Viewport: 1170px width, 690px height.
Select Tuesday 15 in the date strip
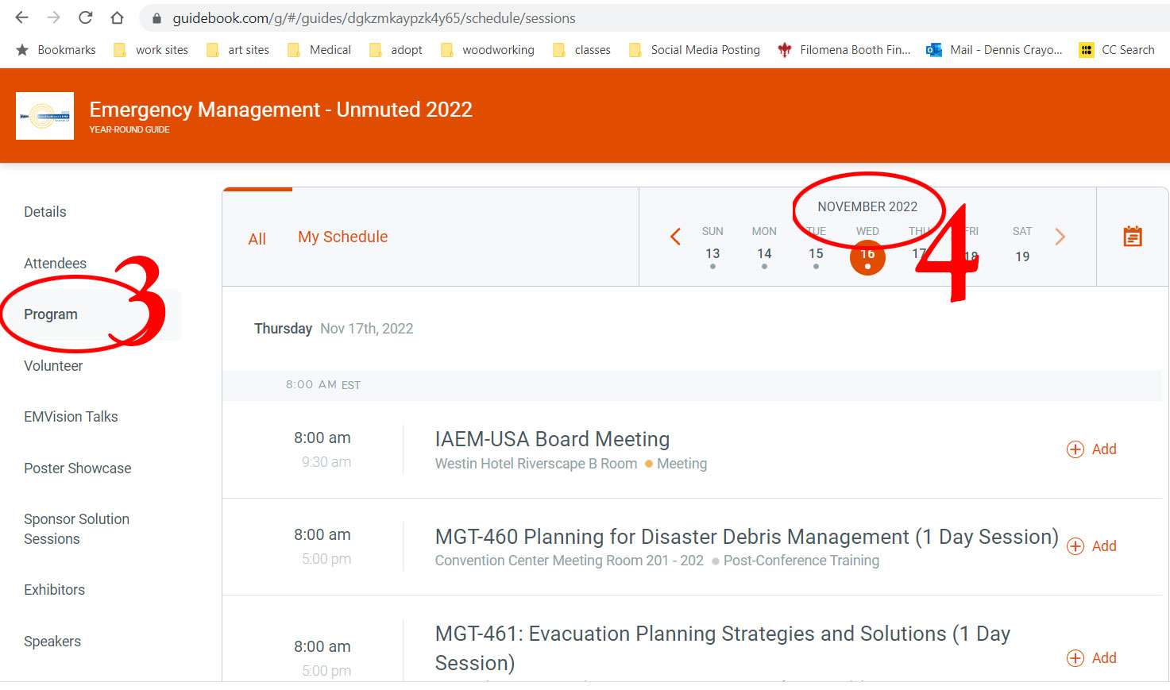click(x=816, y=247)
